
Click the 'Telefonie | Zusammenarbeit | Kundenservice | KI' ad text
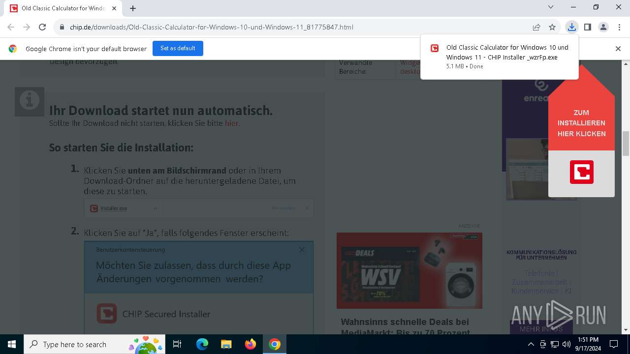click(541, 282)
